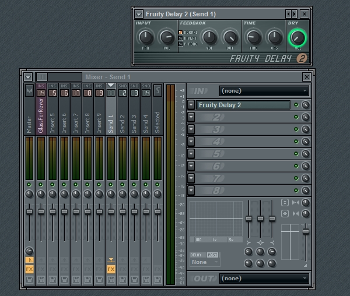Click next preset arrow in Fruity Delay 2
The width and height of the screenshot is (350, 296).
click(294, 14)
